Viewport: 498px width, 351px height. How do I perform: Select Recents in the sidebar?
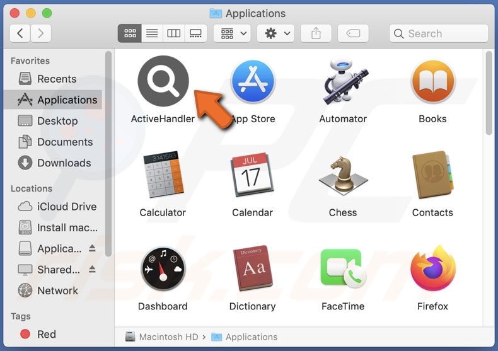click(52, 79)
